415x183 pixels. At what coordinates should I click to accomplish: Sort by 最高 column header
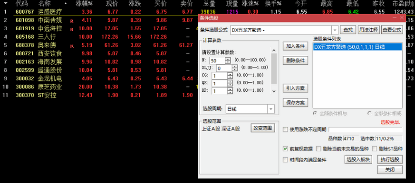point(327,4)
